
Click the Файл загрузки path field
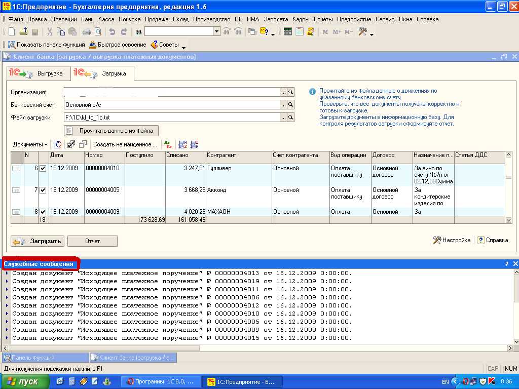171,118
